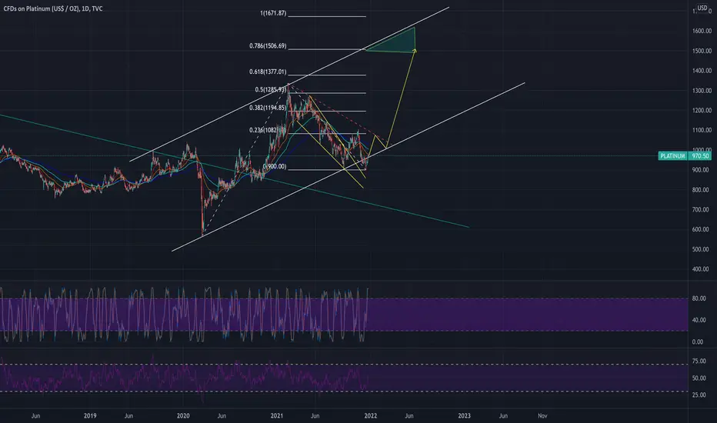Click 2020 on the time axis
Image resolution: width=717 pixels, height=423 pixels.
click(183, 415)
